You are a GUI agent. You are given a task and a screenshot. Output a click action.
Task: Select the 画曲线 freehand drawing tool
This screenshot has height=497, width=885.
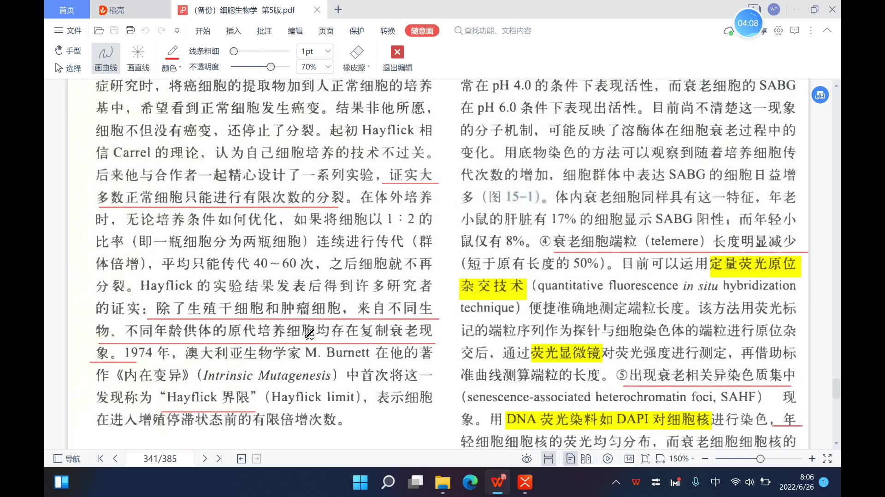click(105, 58)
